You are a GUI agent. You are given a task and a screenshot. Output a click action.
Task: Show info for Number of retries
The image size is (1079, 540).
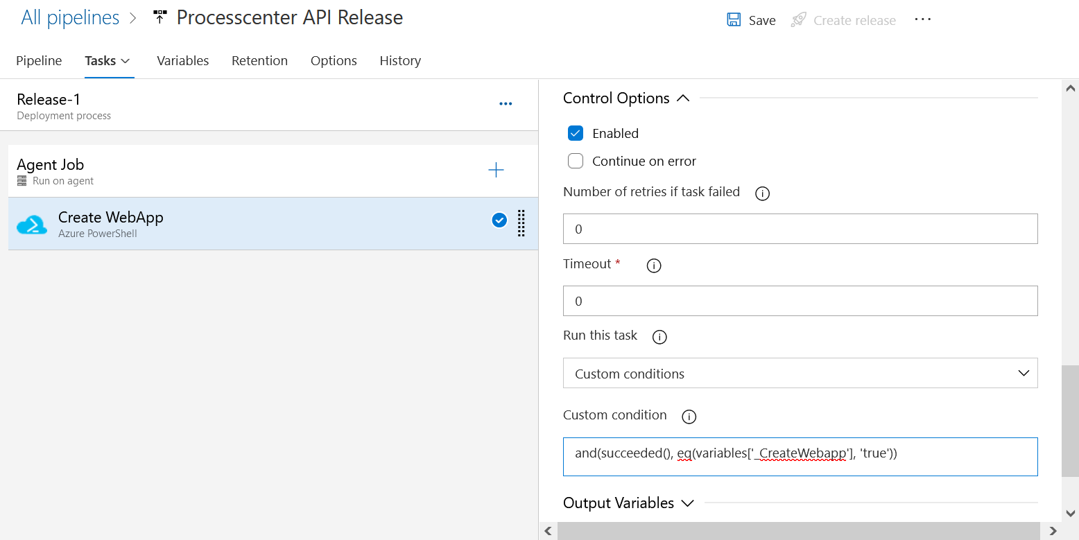coord(762,193)
